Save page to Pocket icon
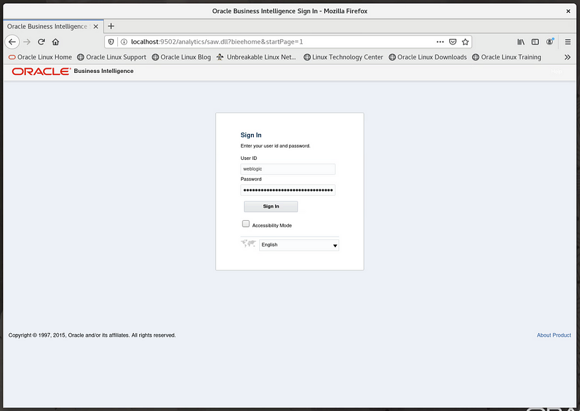This screenshot has width=580, height=411. [453, 42]
